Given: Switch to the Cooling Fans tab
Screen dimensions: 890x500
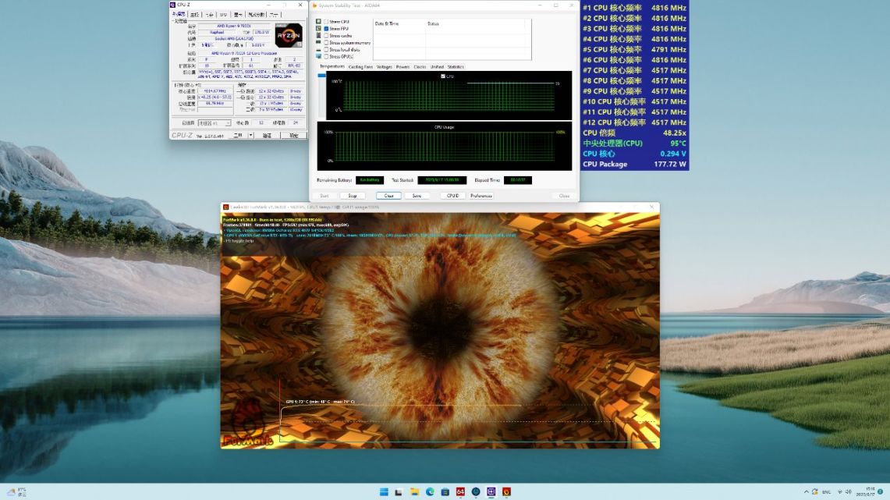Looking at the screenshot, I should tap(360, 67).
